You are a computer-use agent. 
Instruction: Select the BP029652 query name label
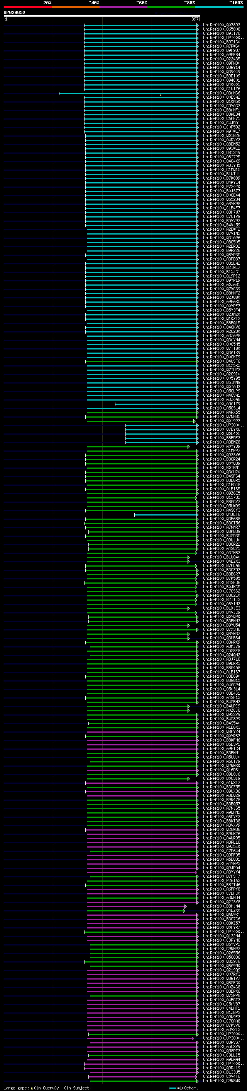tap(14, 12)
